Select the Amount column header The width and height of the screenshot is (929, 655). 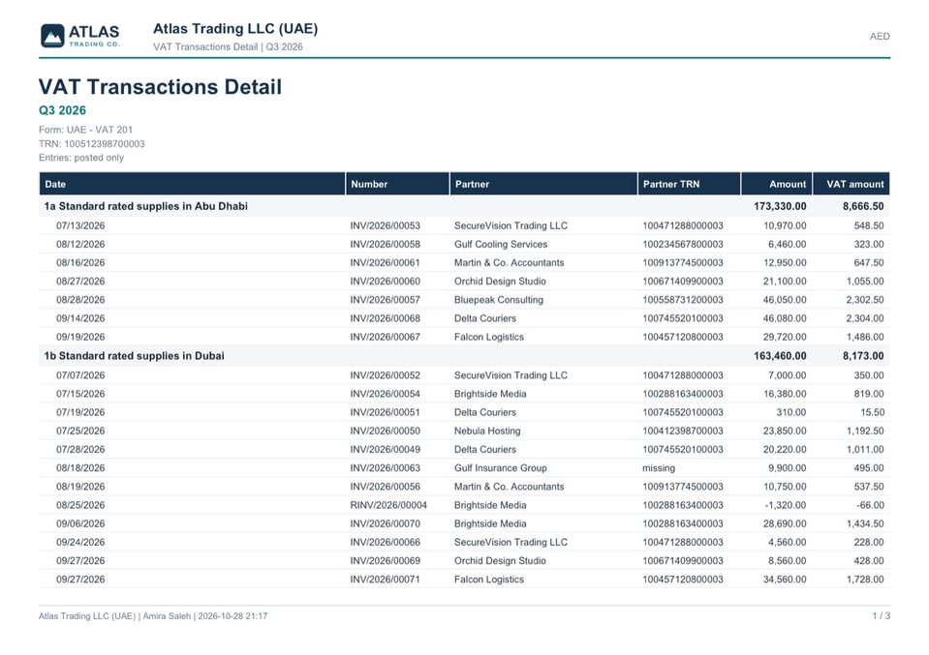777,184
